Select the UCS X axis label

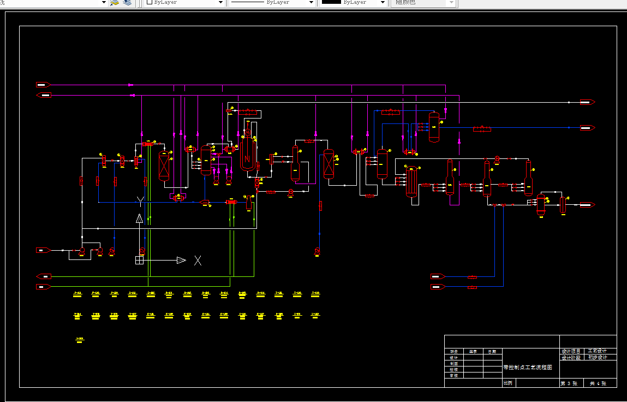[x=198, y=261]
